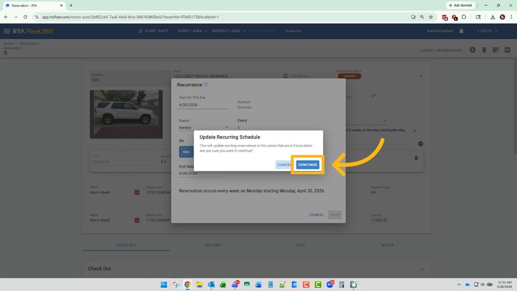Collapse the Check Out section
Image resolution: width=517 pixels, height=291 pixels.
pyautogui.click(x=422, y=269)
